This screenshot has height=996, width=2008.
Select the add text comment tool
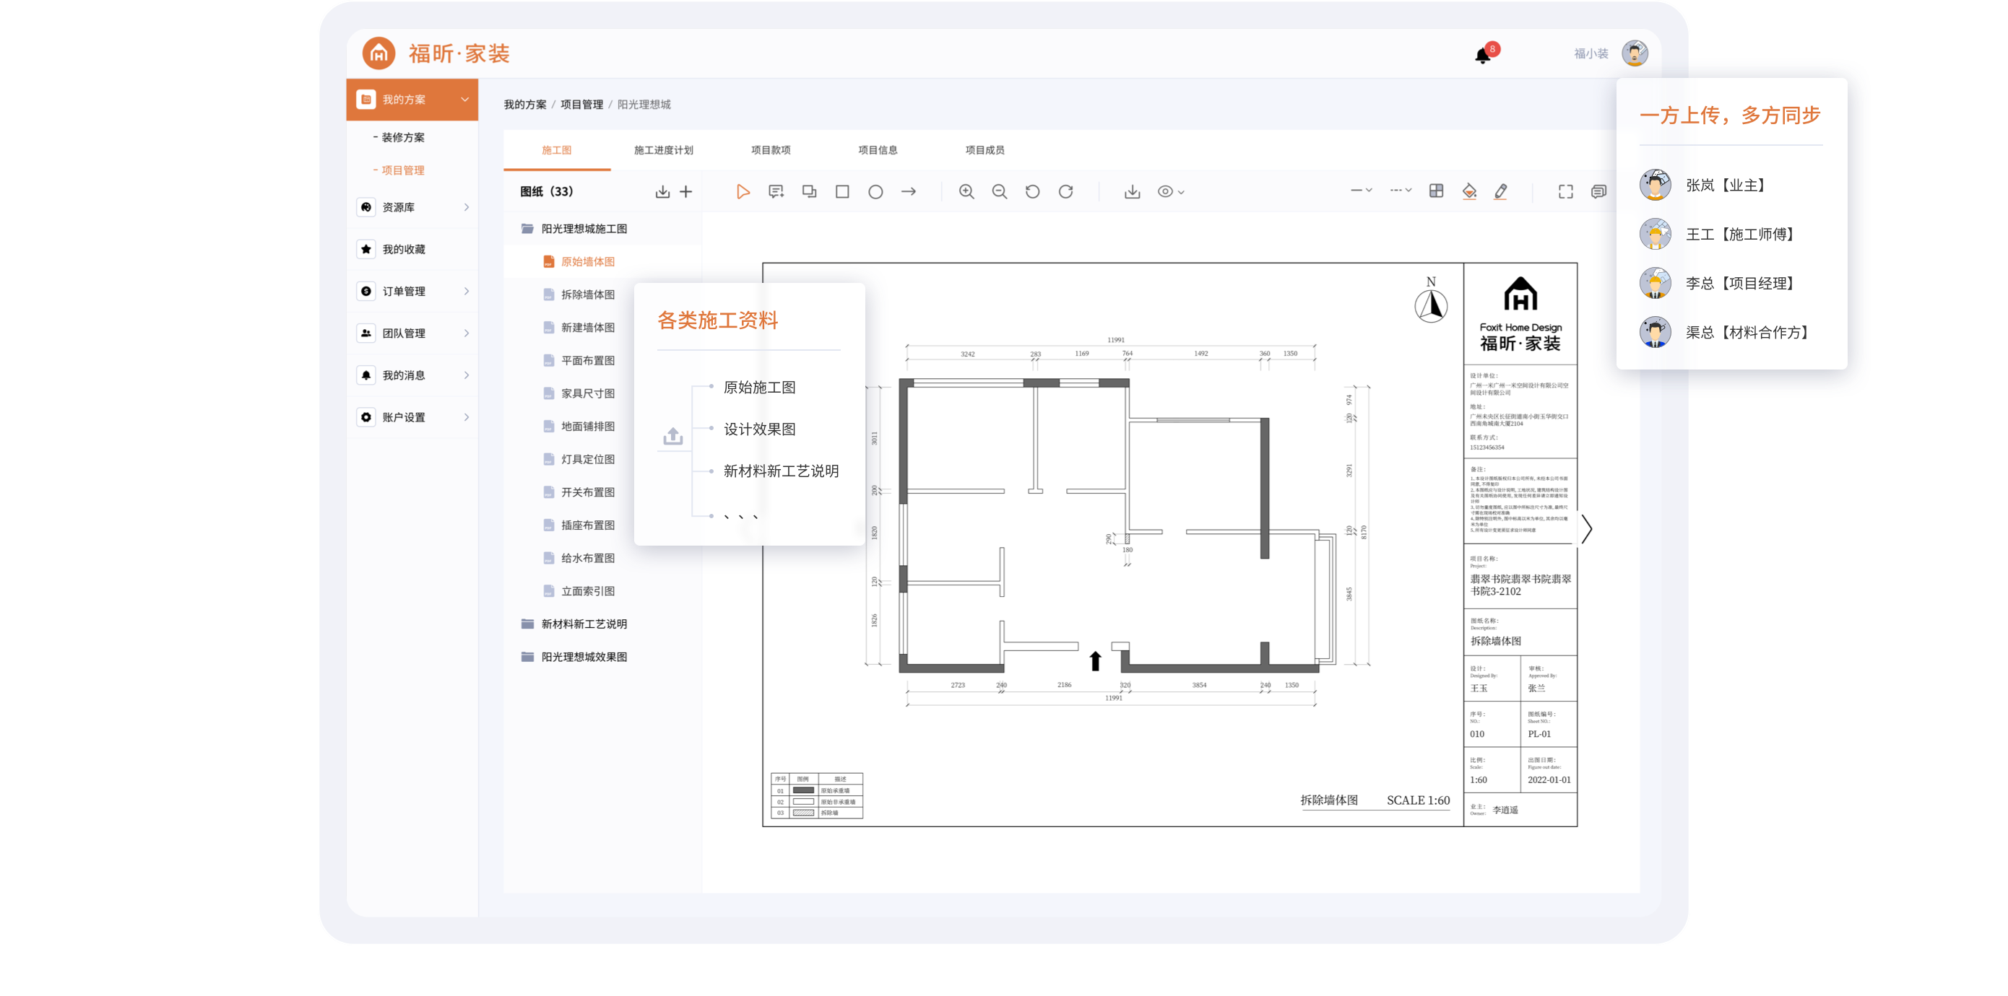tap(776, 191)
